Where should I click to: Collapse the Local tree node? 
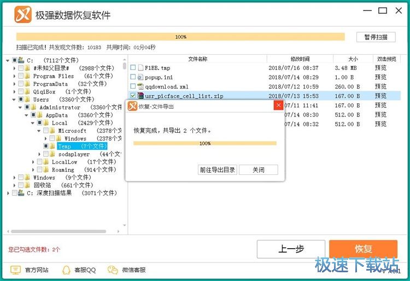(33, 123)
